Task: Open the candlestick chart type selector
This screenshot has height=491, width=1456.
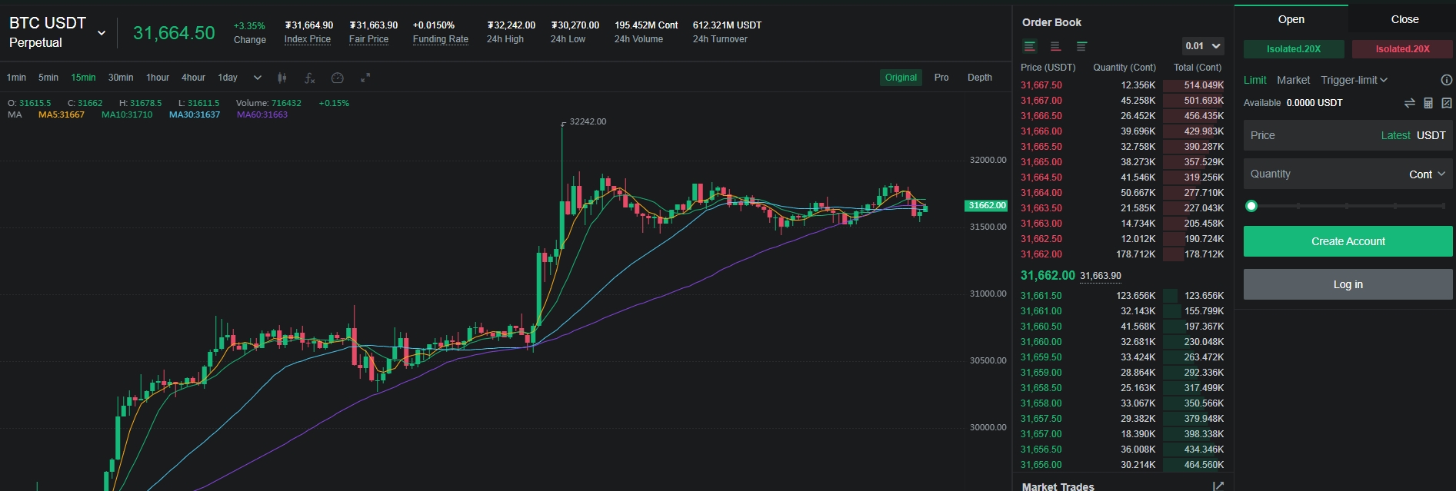Action: [282, 78]
